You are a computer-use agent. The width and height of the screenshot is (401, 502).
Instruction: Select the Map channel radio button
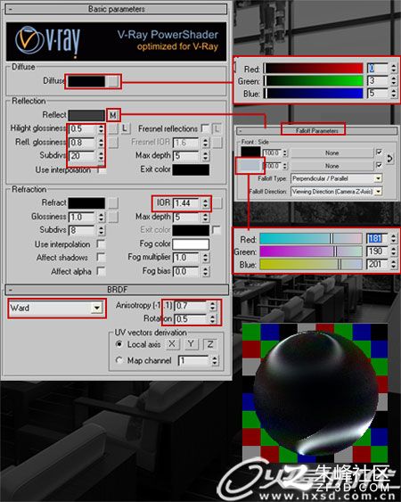pos(119,360)
